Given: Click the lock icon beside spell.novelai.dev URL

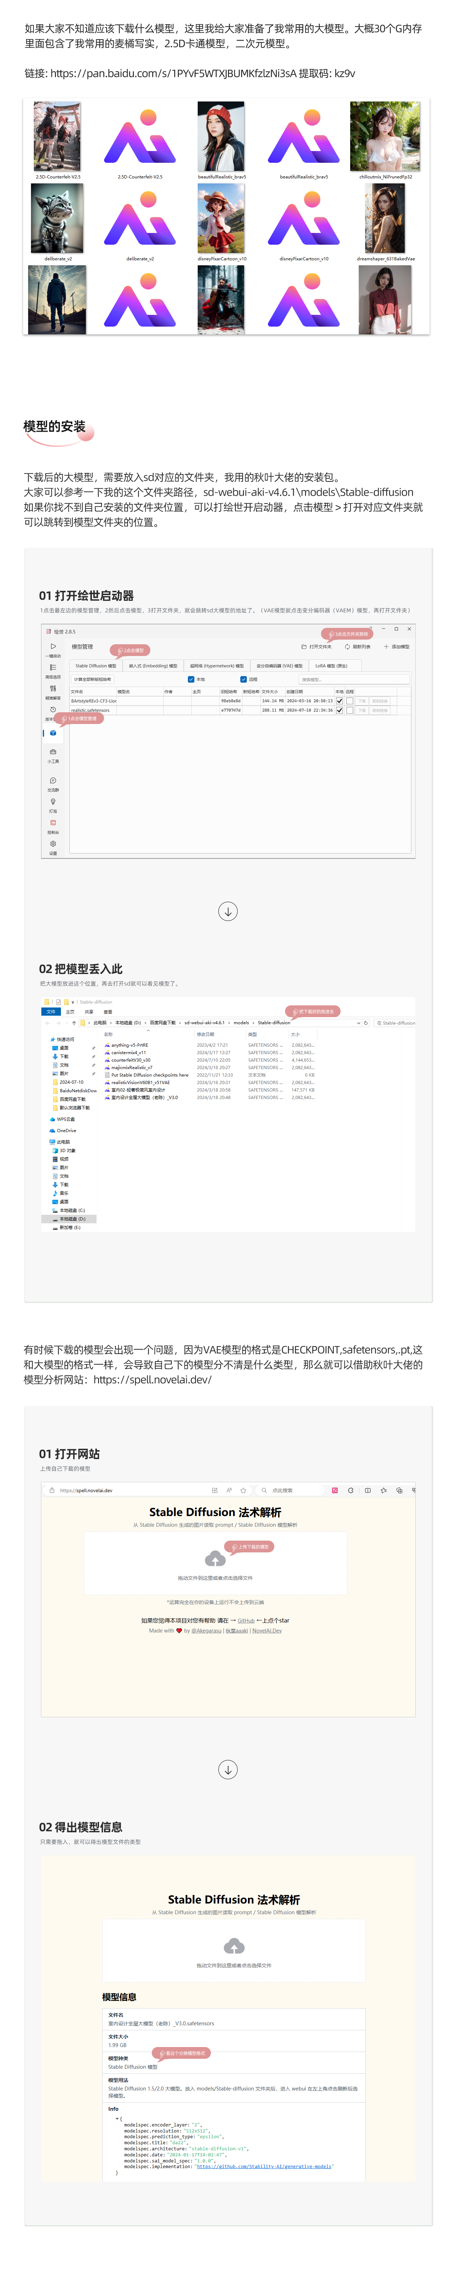Looking at the screenshot, I should [53, 1491].
